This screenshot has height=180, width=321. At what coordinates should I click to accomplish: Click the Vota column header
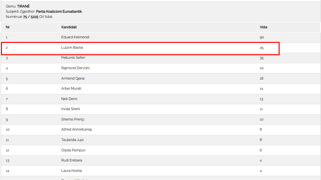click(263, 27)
